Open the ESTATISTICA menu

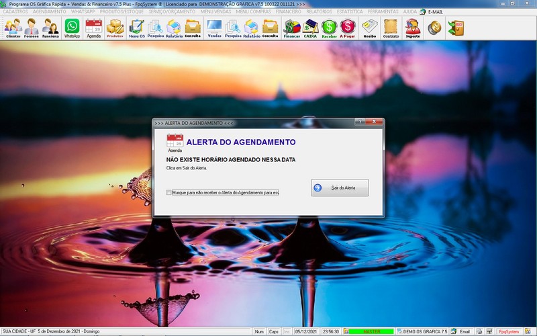click(350, 11)
